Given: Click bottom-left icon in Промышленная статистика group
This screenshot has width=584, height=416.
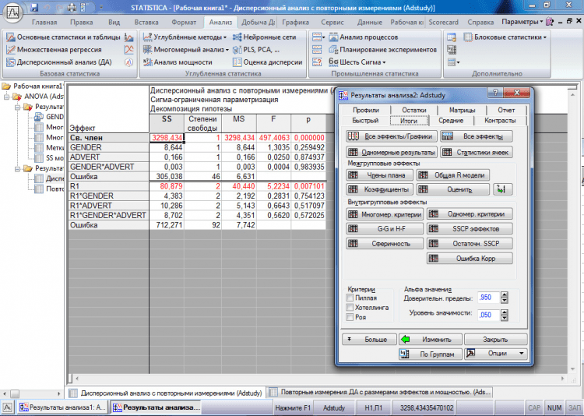Looking at the screenshot, I should (317, 62).
